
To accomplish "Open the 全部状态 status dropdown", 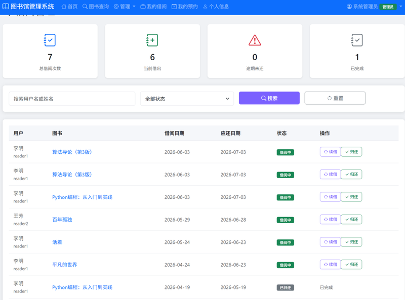I will 187,99.
